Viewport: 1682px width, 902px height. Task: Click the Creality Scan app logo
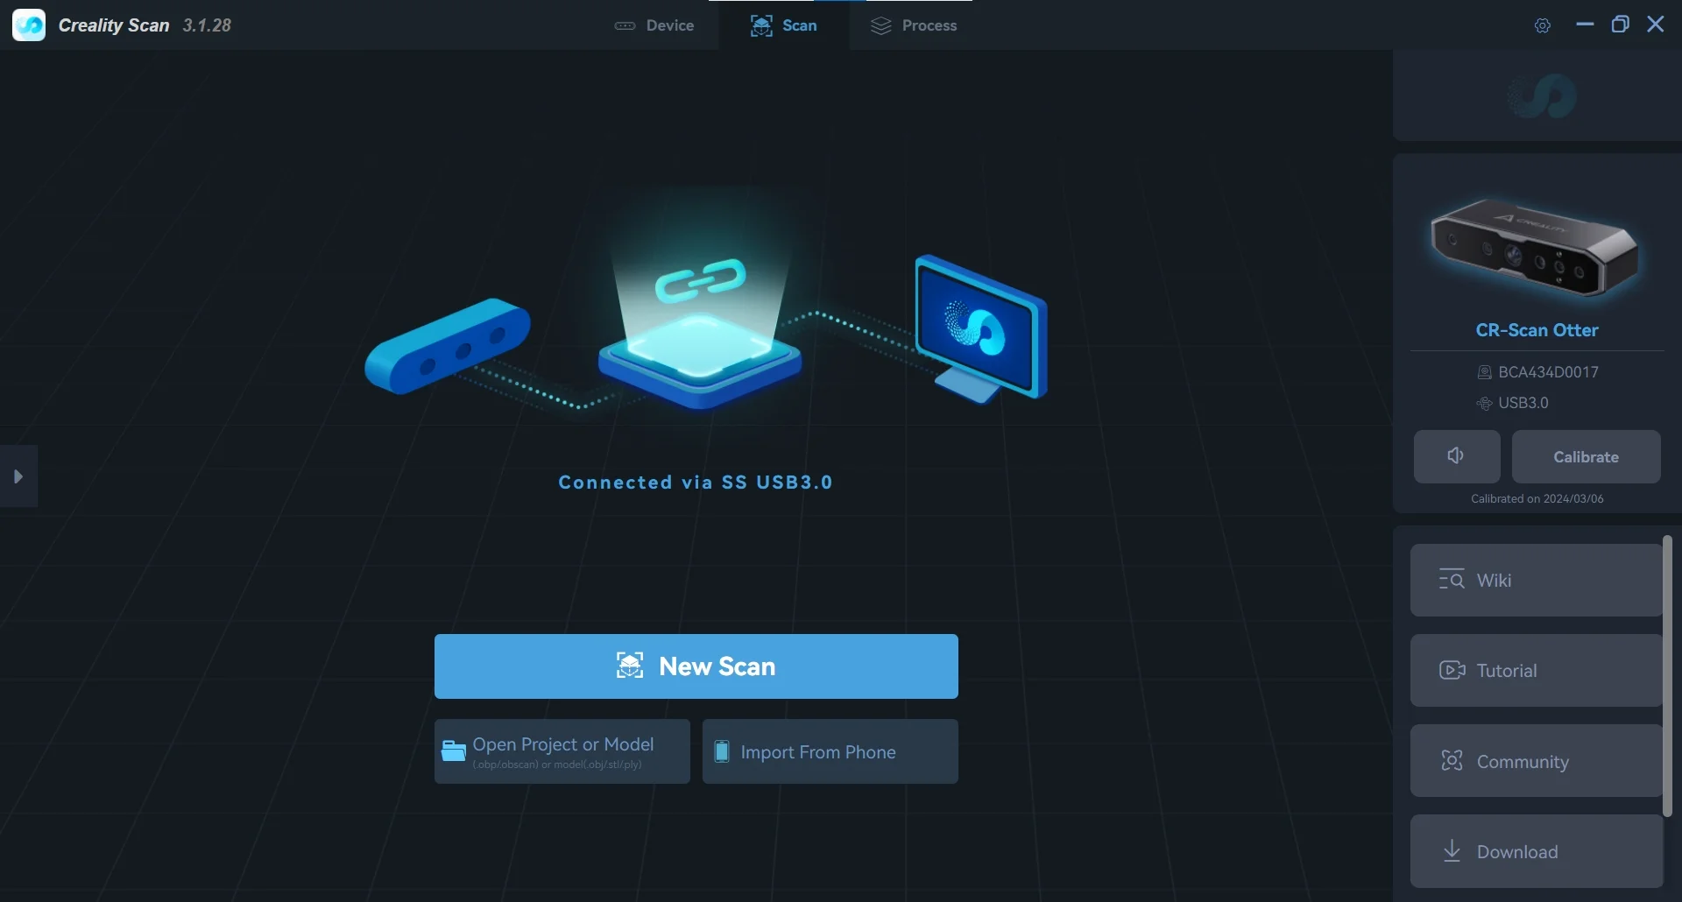tap(29, 25)
